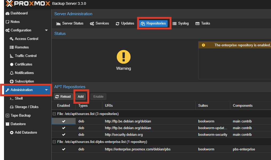Open Notes in the sidebar
The height and width of the screenshot is (160, 271).
point(15,22)
